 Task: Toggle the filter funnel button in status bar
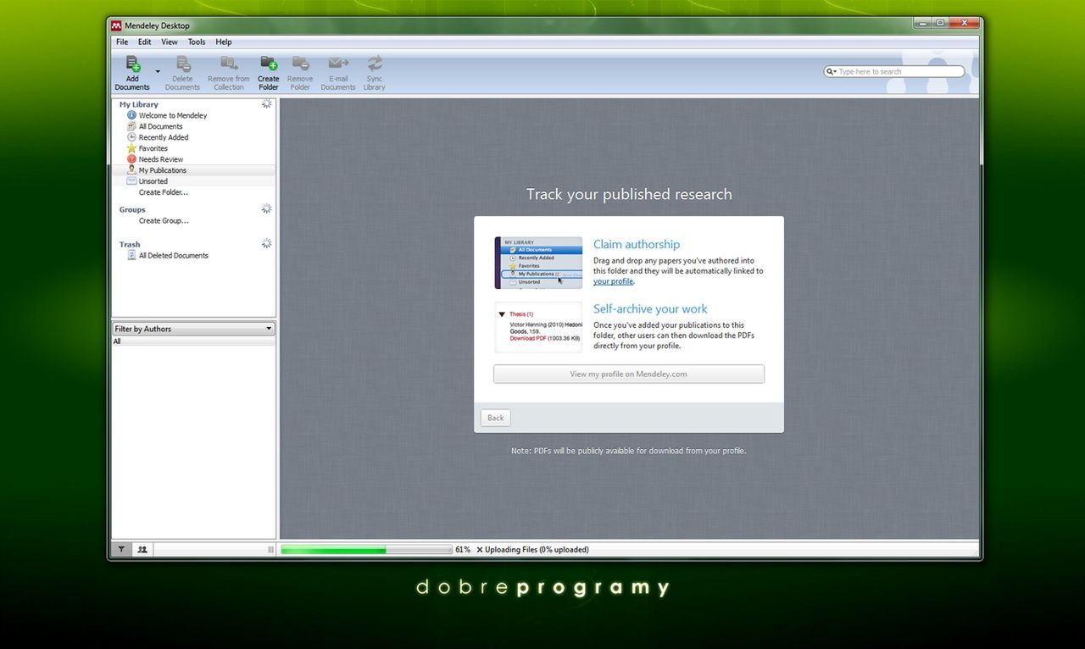pos(121,549)
